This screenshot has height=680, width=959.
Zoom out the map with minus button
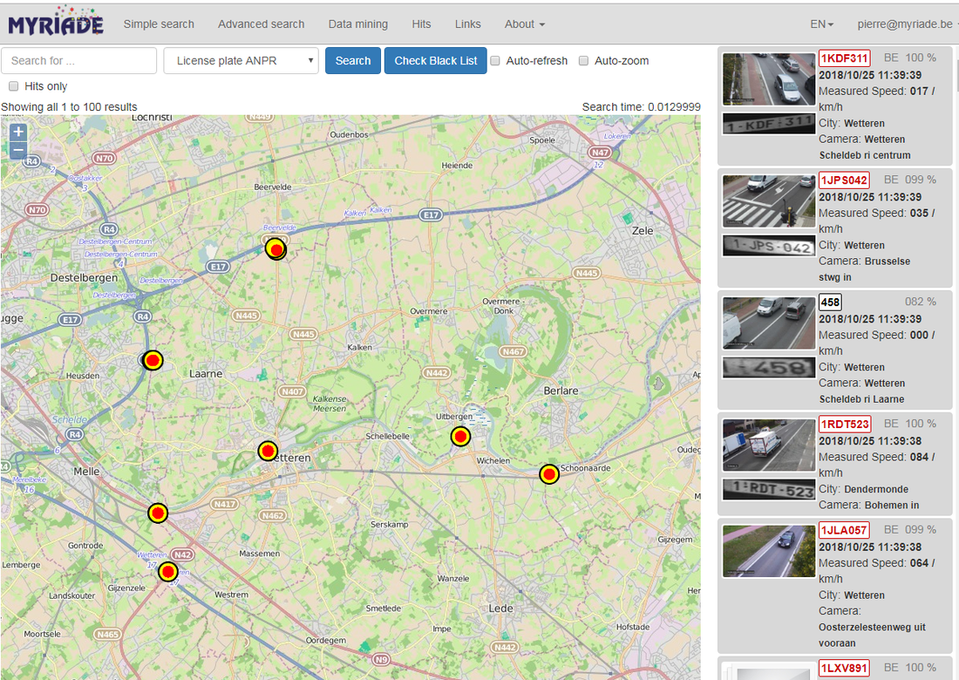point(18,150)
